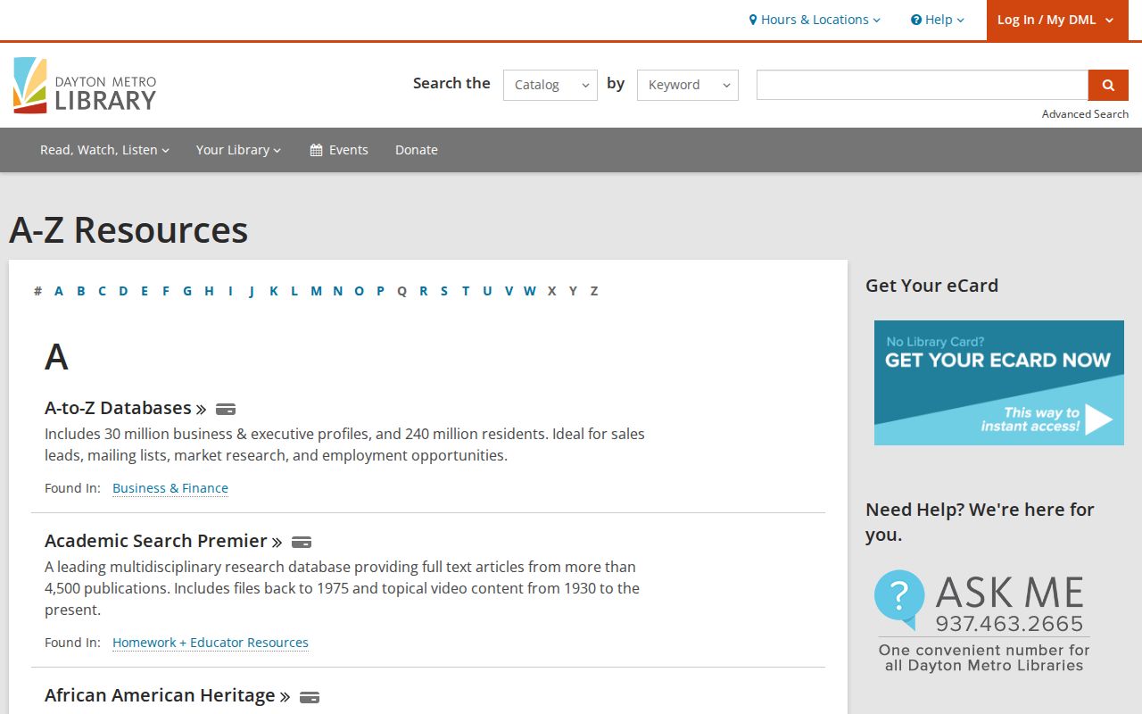Jump to letter R in the alphabet index
Screen dimensions: 1142x714
pos(423,291)
